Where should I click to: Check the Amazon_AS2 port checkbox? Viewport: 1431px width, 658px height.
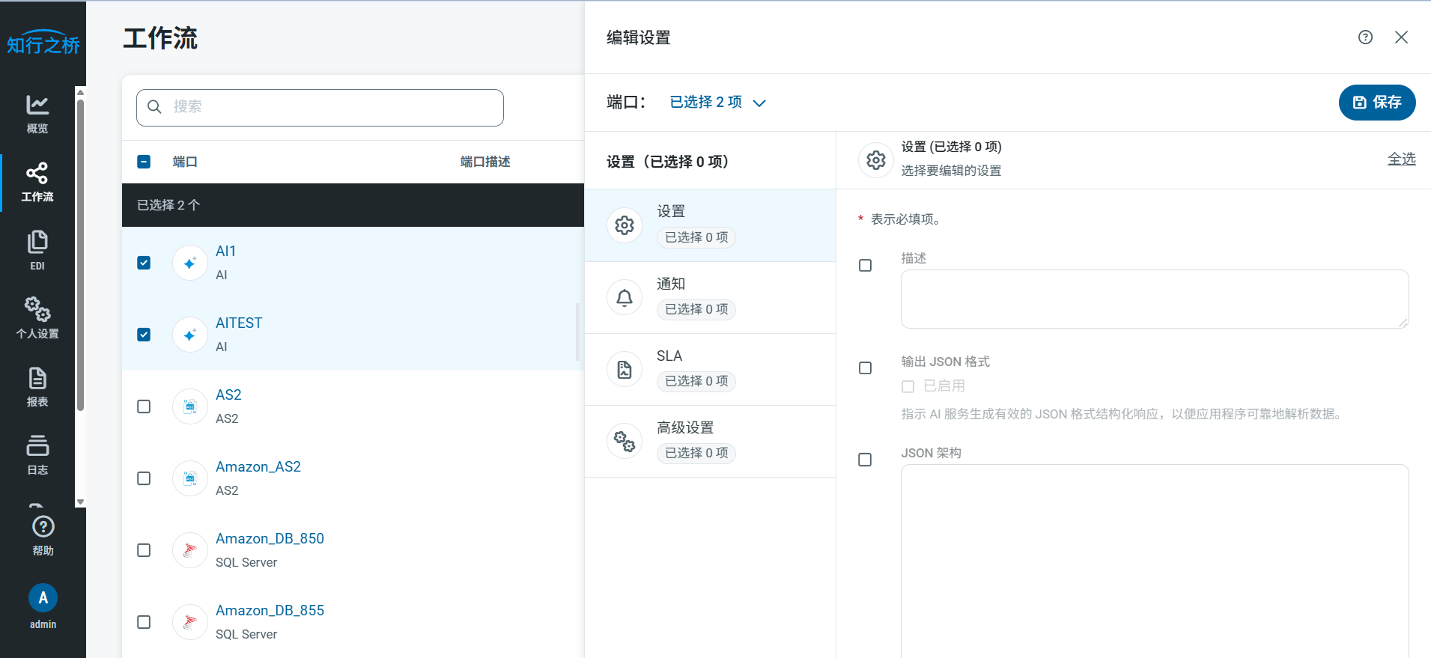tap(144, 478)
